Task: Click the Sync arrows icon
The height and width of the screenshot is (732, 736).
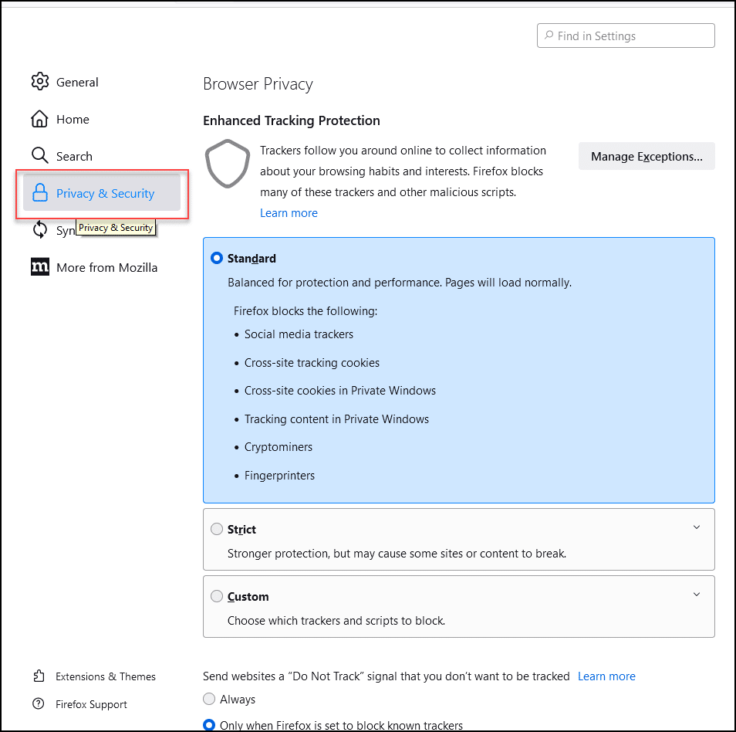Action: (x=40, y=230)
